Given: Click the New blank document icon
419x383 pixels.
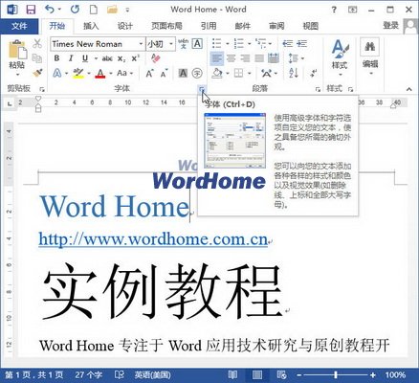Looking at the screenshot, I should [94, 10].
